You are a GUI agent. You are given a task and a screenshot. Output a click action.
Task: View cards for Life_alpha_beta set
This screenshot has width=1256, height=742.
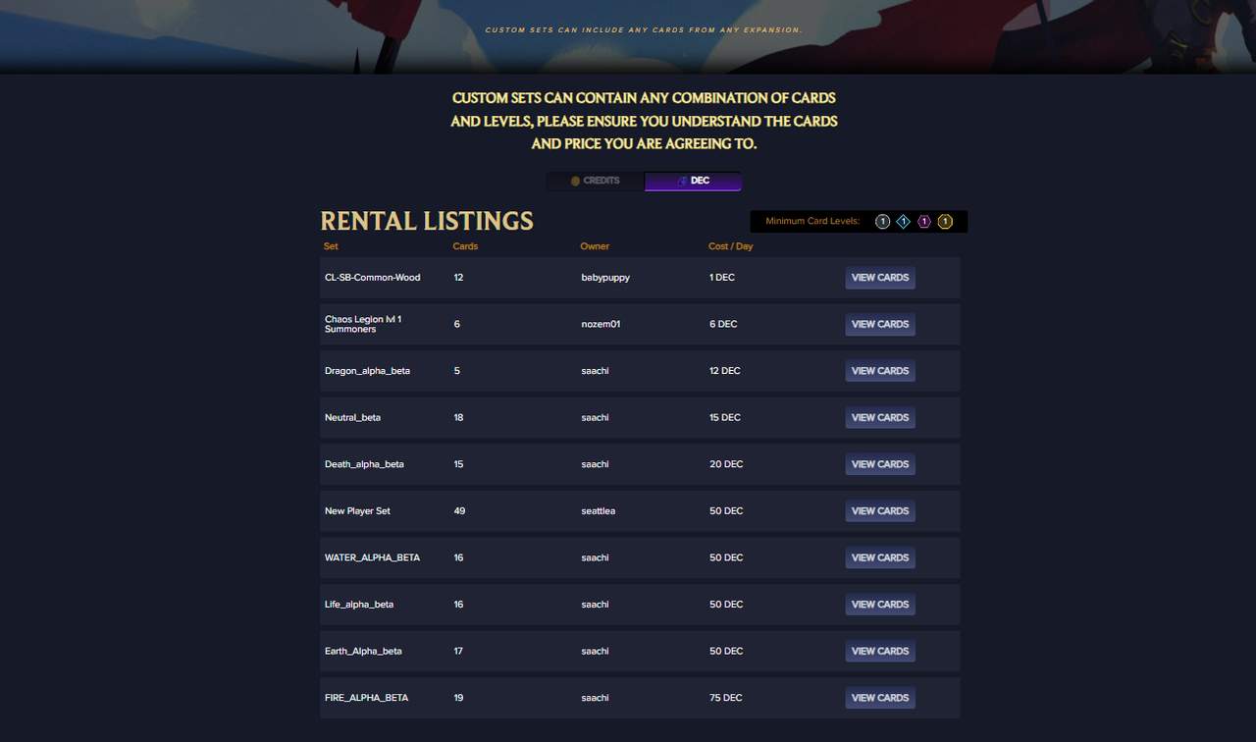[879, 605]
